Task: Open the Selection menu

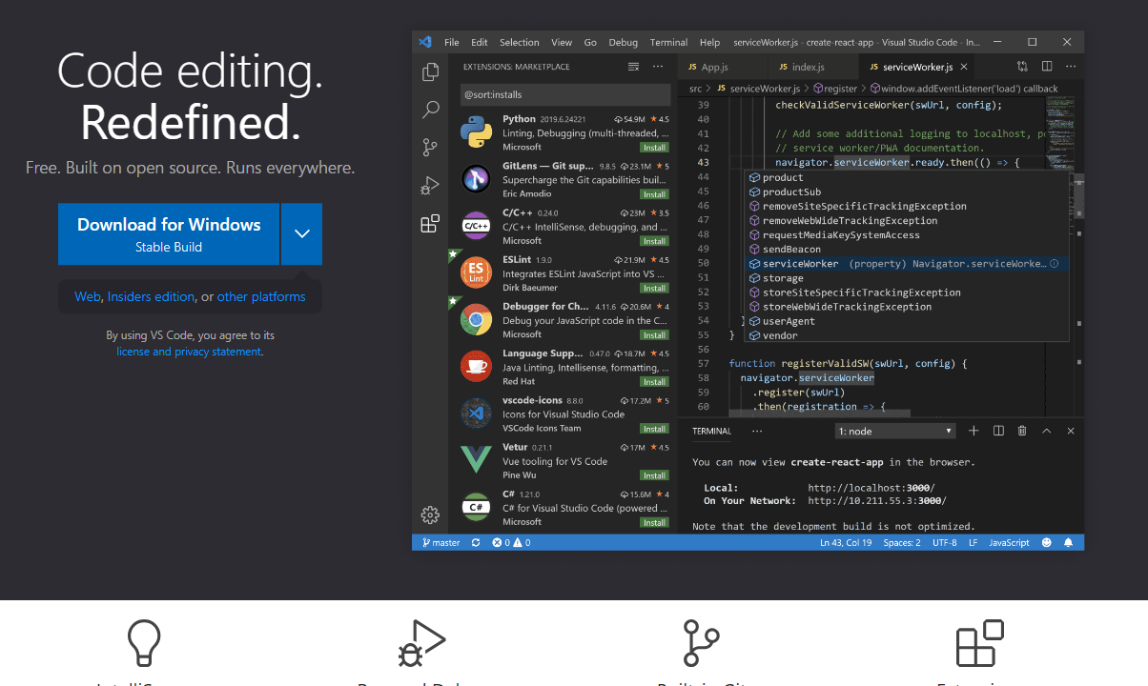Action: 520,42
